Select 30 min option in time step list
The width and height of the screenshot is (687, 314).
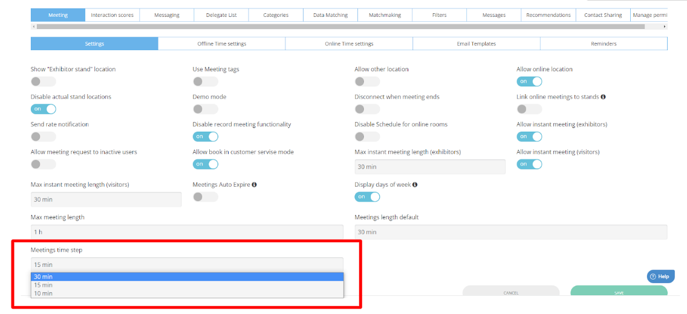click(x=187, y=277)
